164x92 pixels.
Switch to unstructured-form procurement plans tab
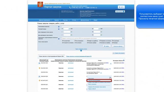tap(79, 56)
